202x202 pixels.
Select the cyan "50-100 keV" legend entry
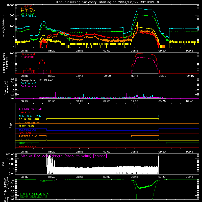click(29, 16)
